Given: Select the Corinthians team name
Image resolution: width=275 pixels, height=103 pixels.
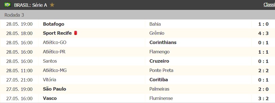Looking at the screenshot, I should [163, 42].
